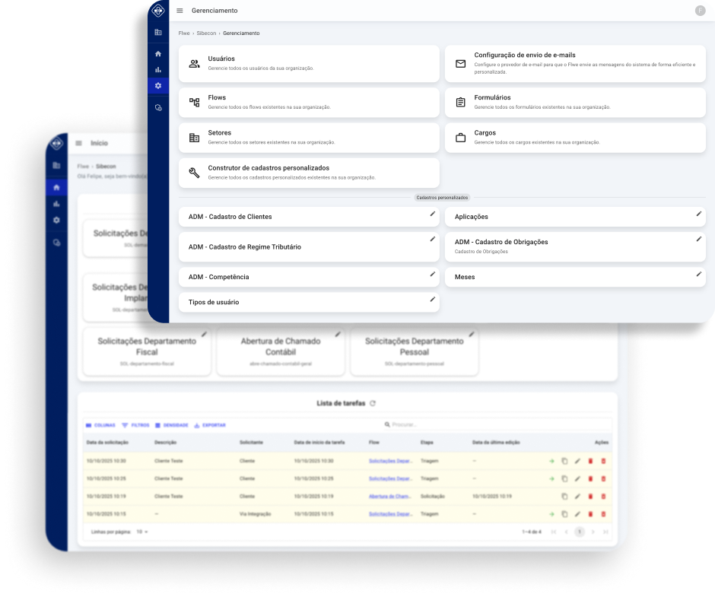Click the settings gear in front sidebar
This screenshot has height=597, width=715.
(x=158, y=86)
